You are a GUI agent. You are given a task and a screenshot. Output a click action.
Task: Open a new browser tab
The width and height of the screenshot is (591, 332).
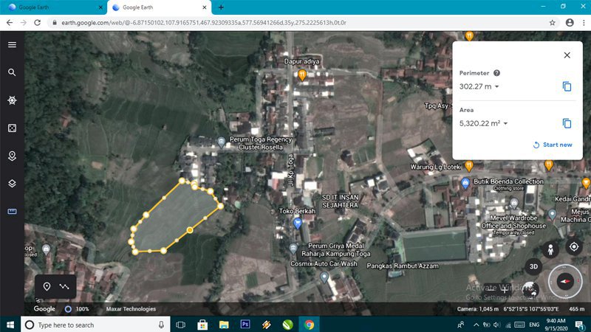point(220,7)
